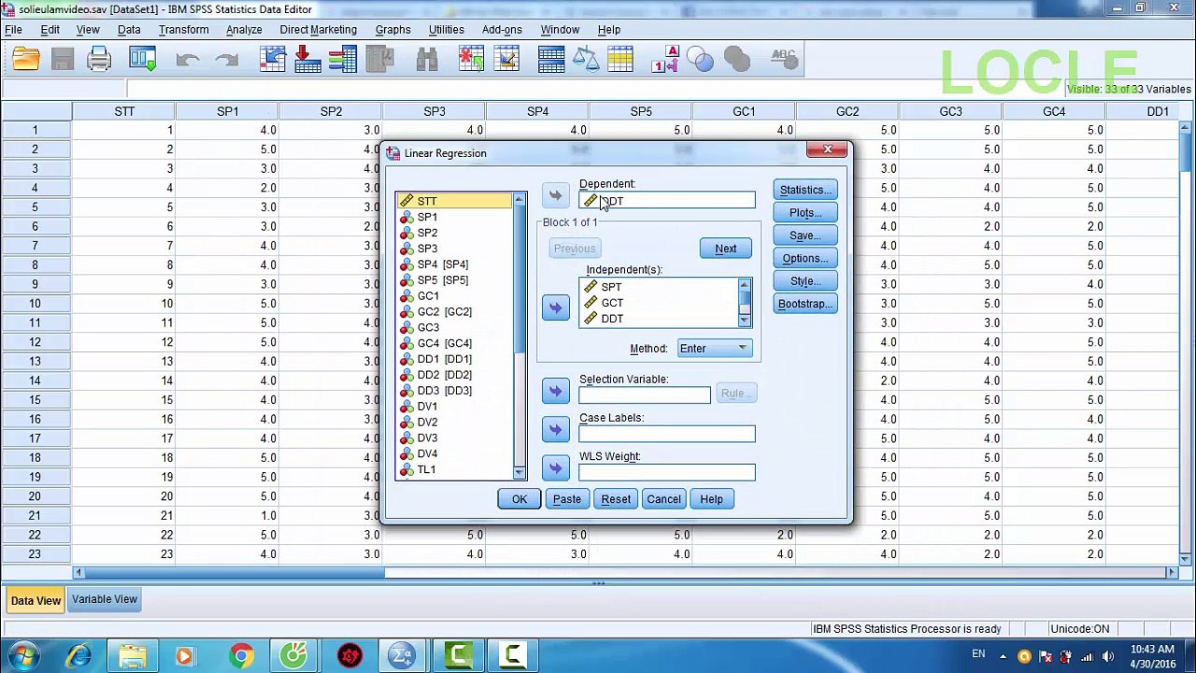The height and width of the screenshot is (673, 1196).
Task: Click the Find binoculars icon
Action: 427,61
